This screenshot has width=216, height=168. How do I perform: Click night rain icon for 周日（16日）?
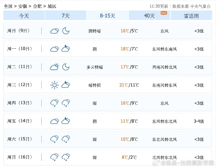pos(66,157)
